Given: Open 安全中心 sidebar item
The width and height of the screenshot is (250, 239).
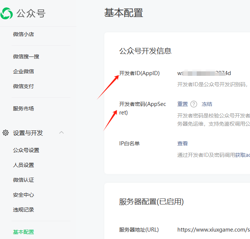Looking at the screenshot, I should (23, 195).
